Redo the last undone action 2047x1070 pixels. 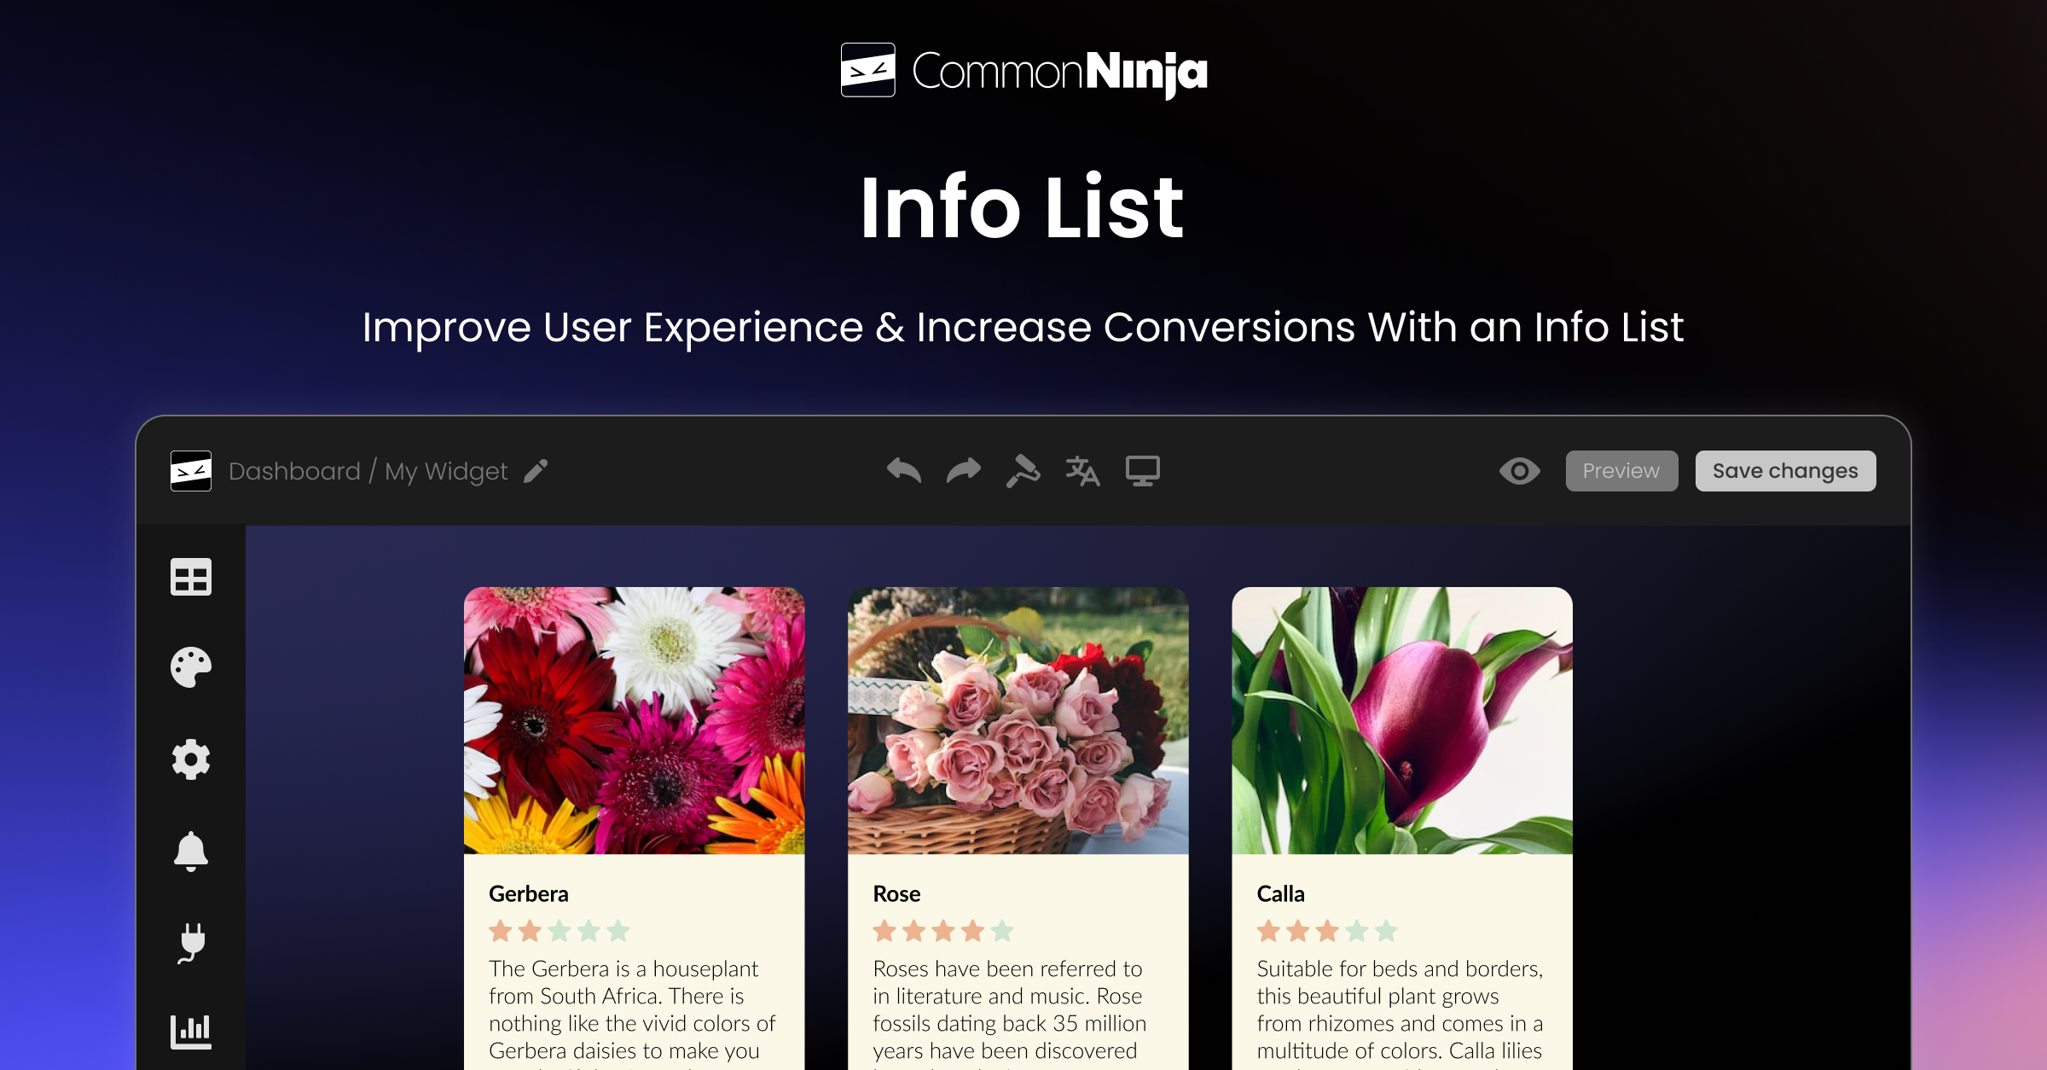click(962, 470)
